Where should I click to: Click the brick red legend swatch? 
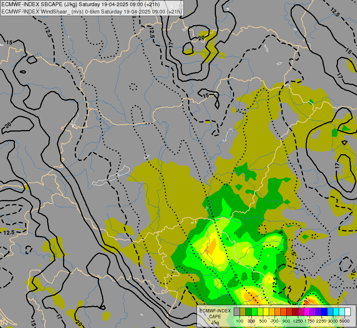coord(290,312)
